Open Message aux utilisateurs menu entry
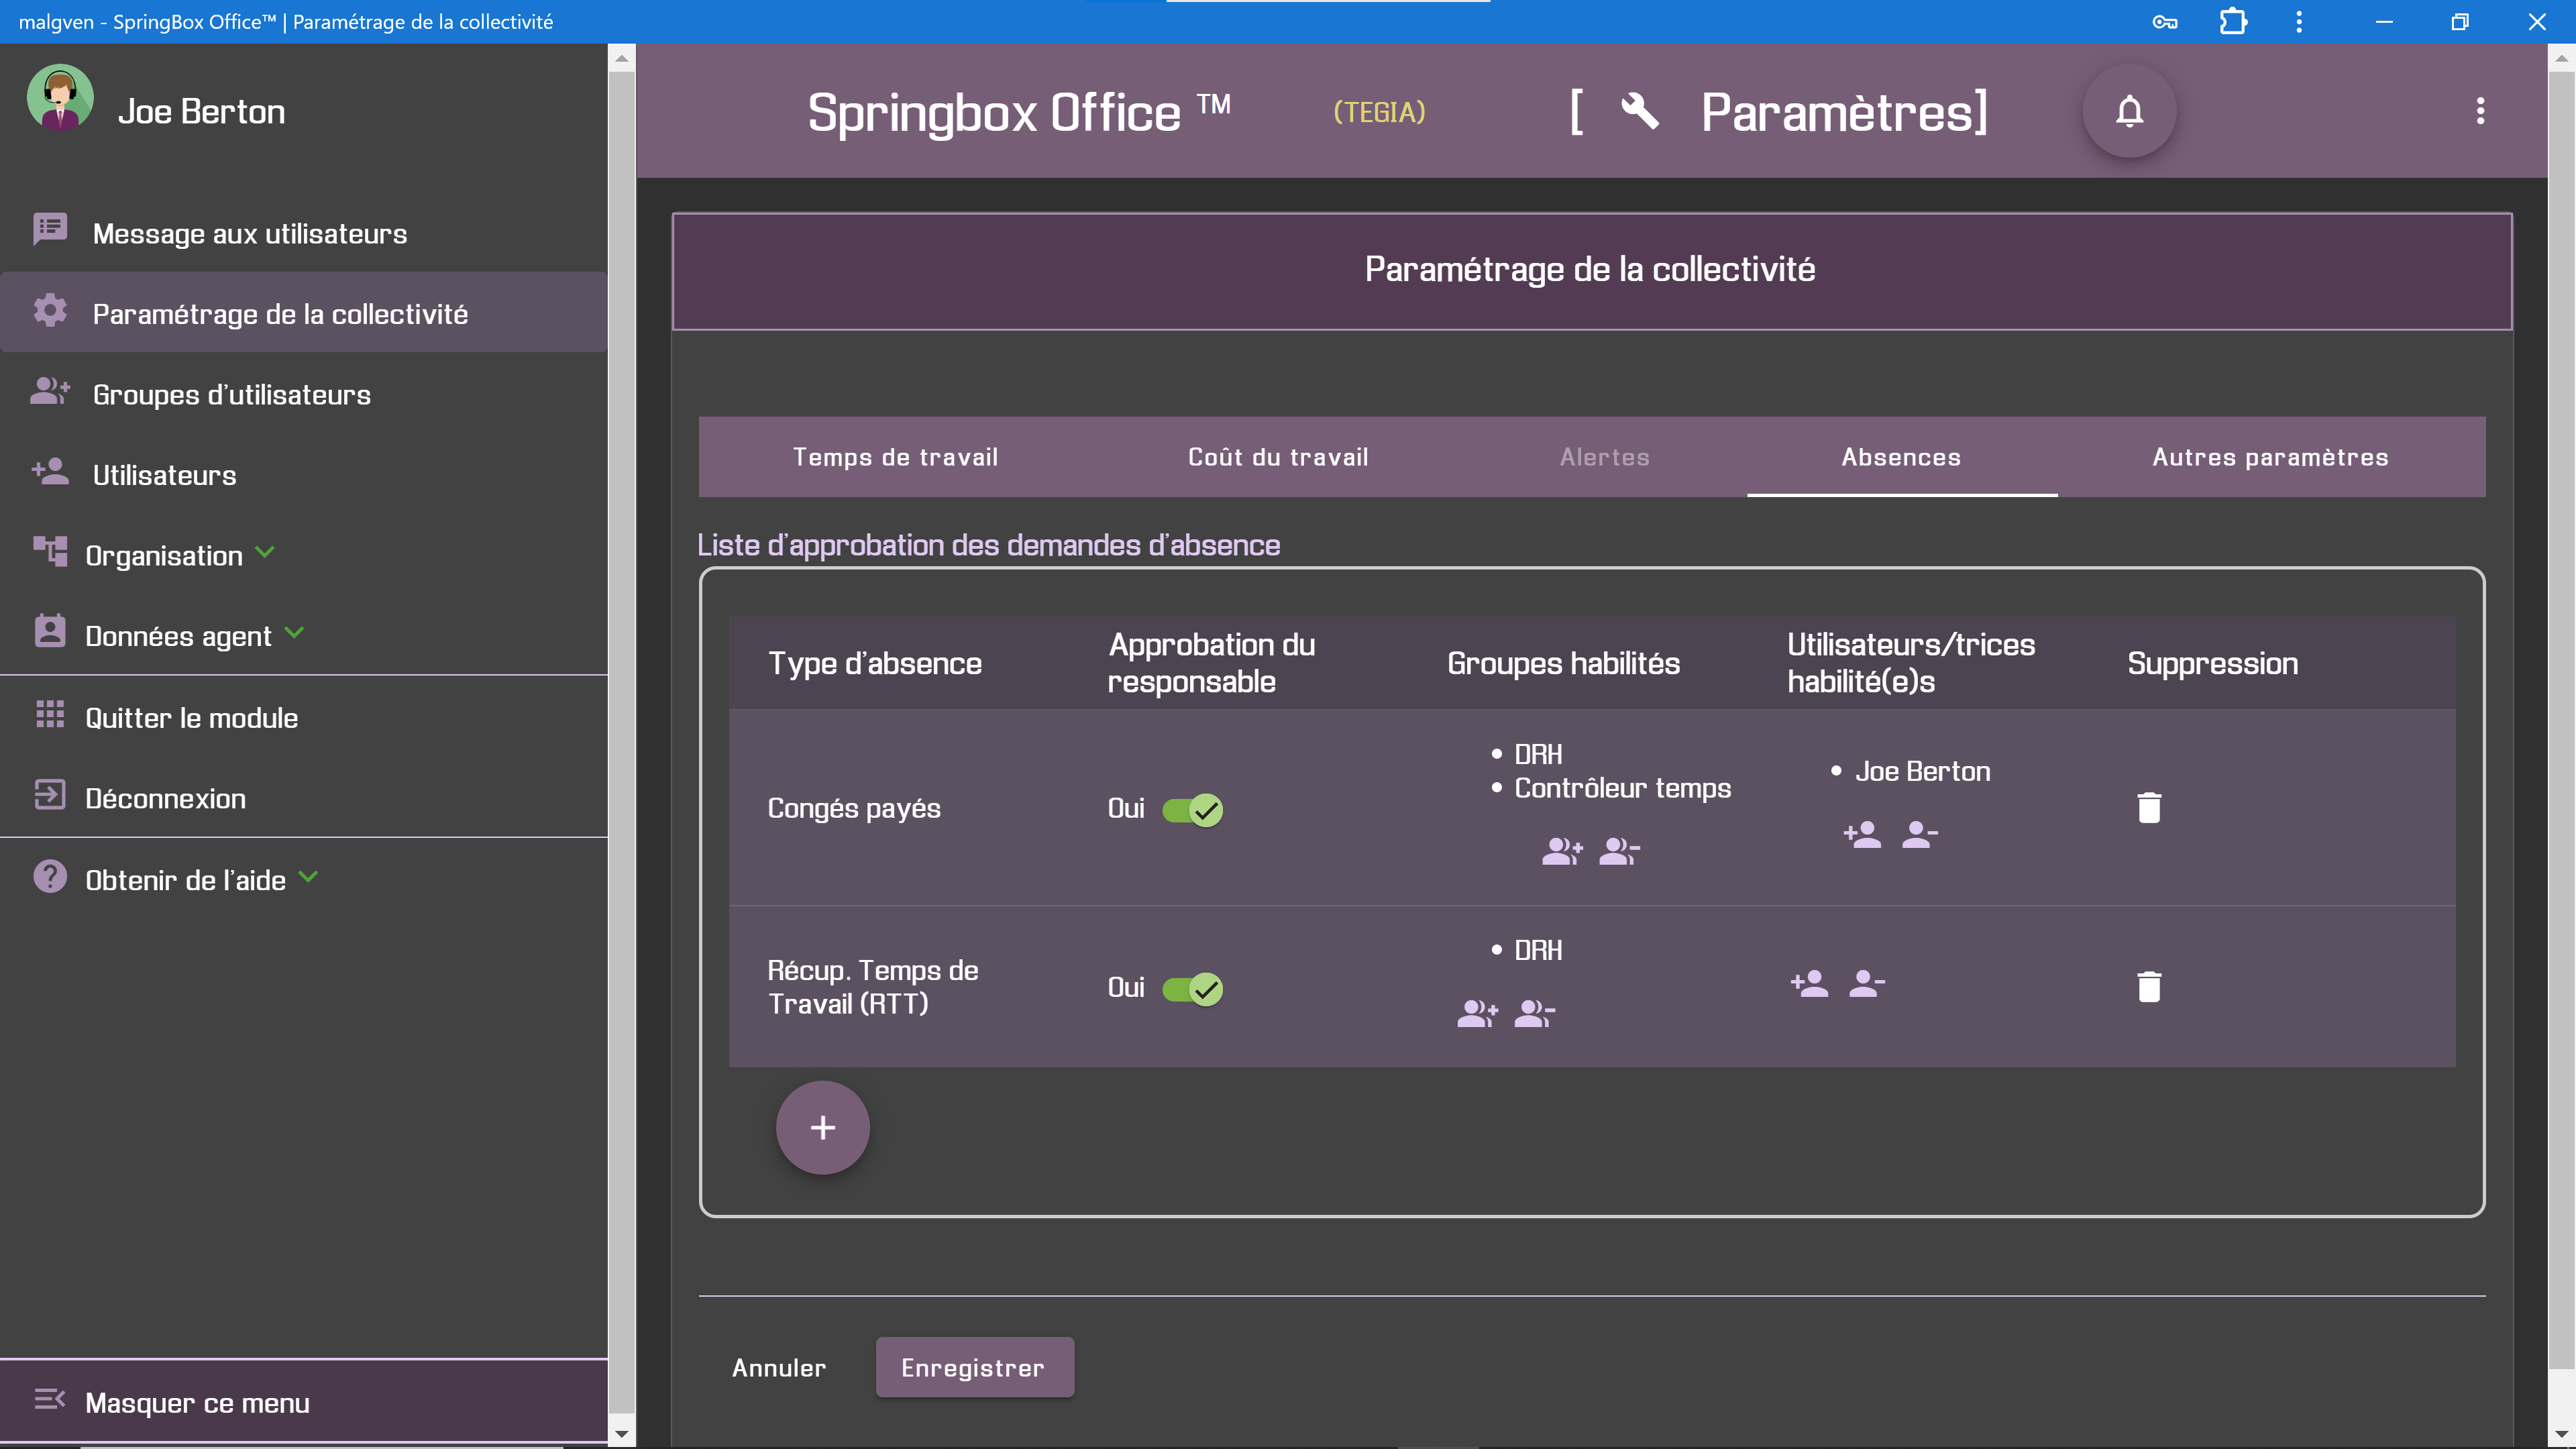The width and height of the screenshot is (2576, 1449). pyautogui.click(x=304, y=233)
